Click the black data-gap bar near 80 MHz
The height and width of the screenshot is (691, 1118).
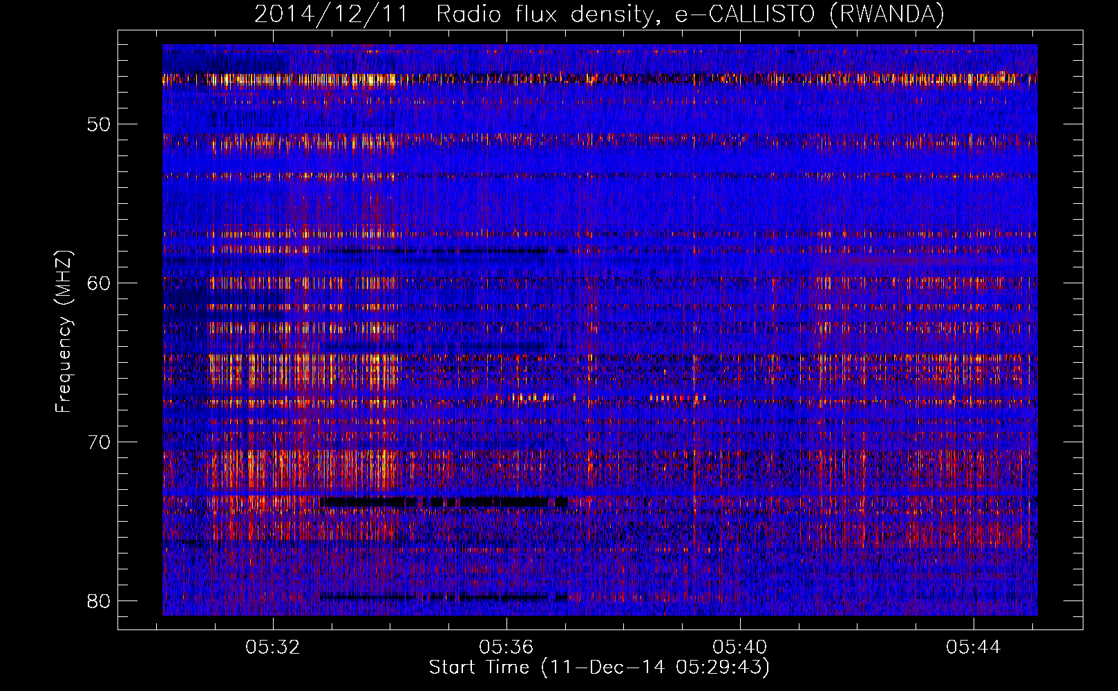pyautogui.click(x=444, y=596)
